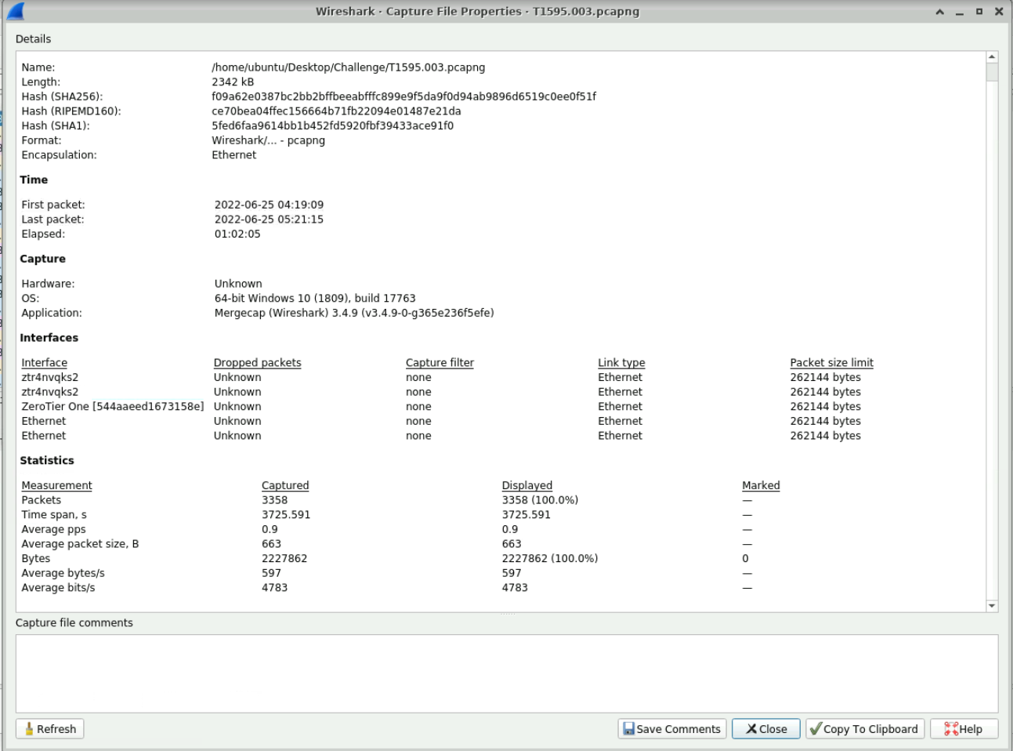This screenshot has height=751, width=1013.
Task: Click the file path ending in T1595.003.pcapng
Action: [348, 67]
